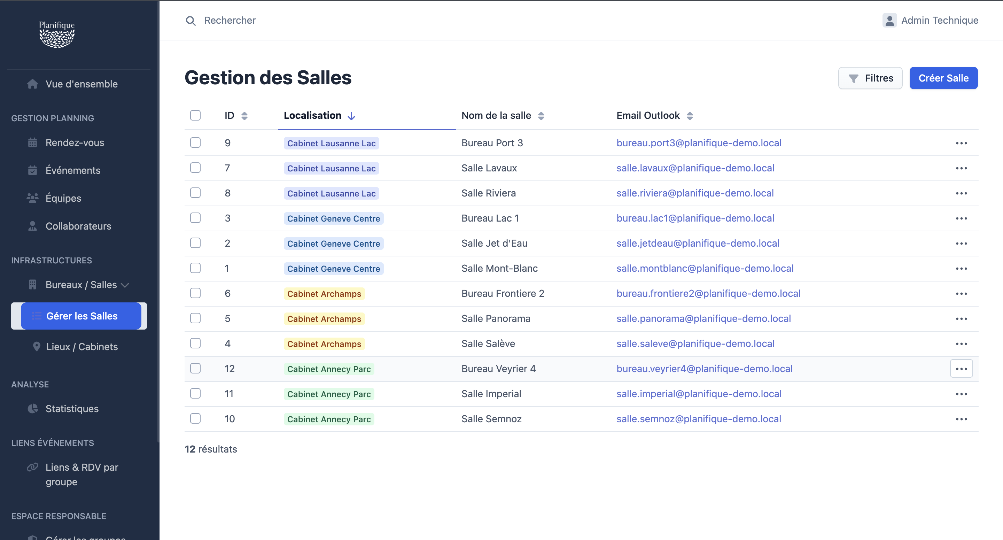Open actions menu for Bureau Port 3
This screenshot has width=1003, height=540.
(x=961, y=143)
